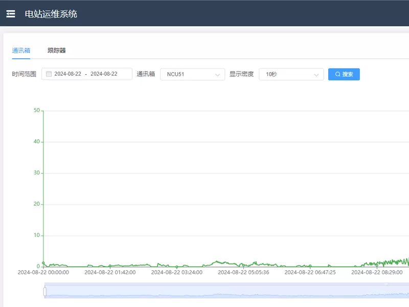Click the 时间范围 label
The width and height of the screenshot is (409, 307).
click(x=24, y=74)
